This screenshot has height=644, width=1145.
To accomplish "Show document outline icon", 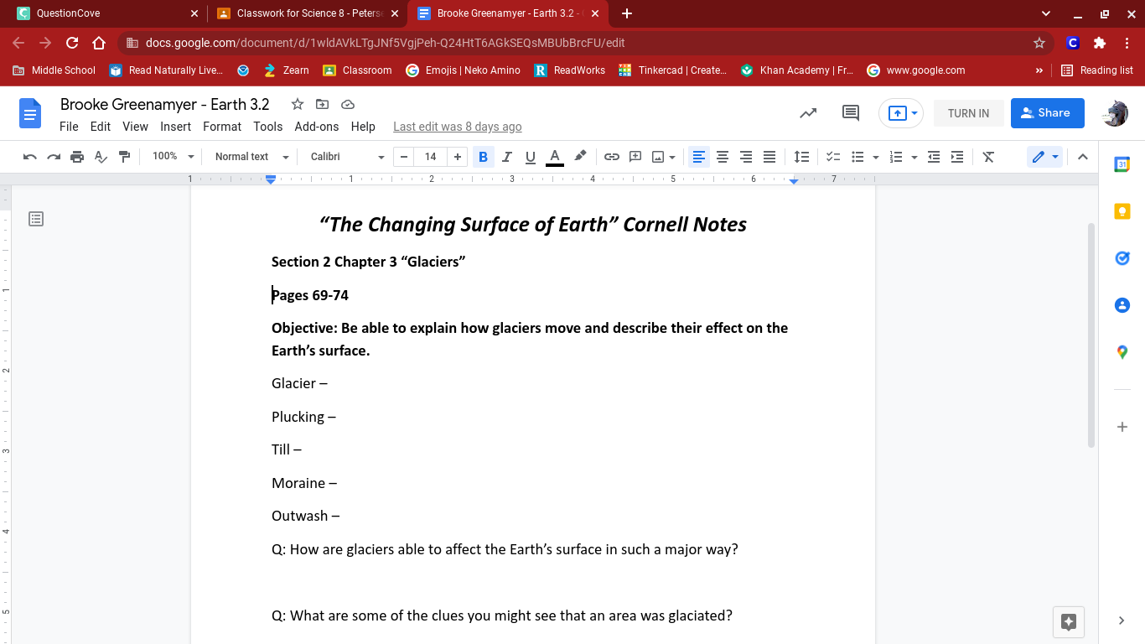I will pyautogui.click(x=36, y=219).
